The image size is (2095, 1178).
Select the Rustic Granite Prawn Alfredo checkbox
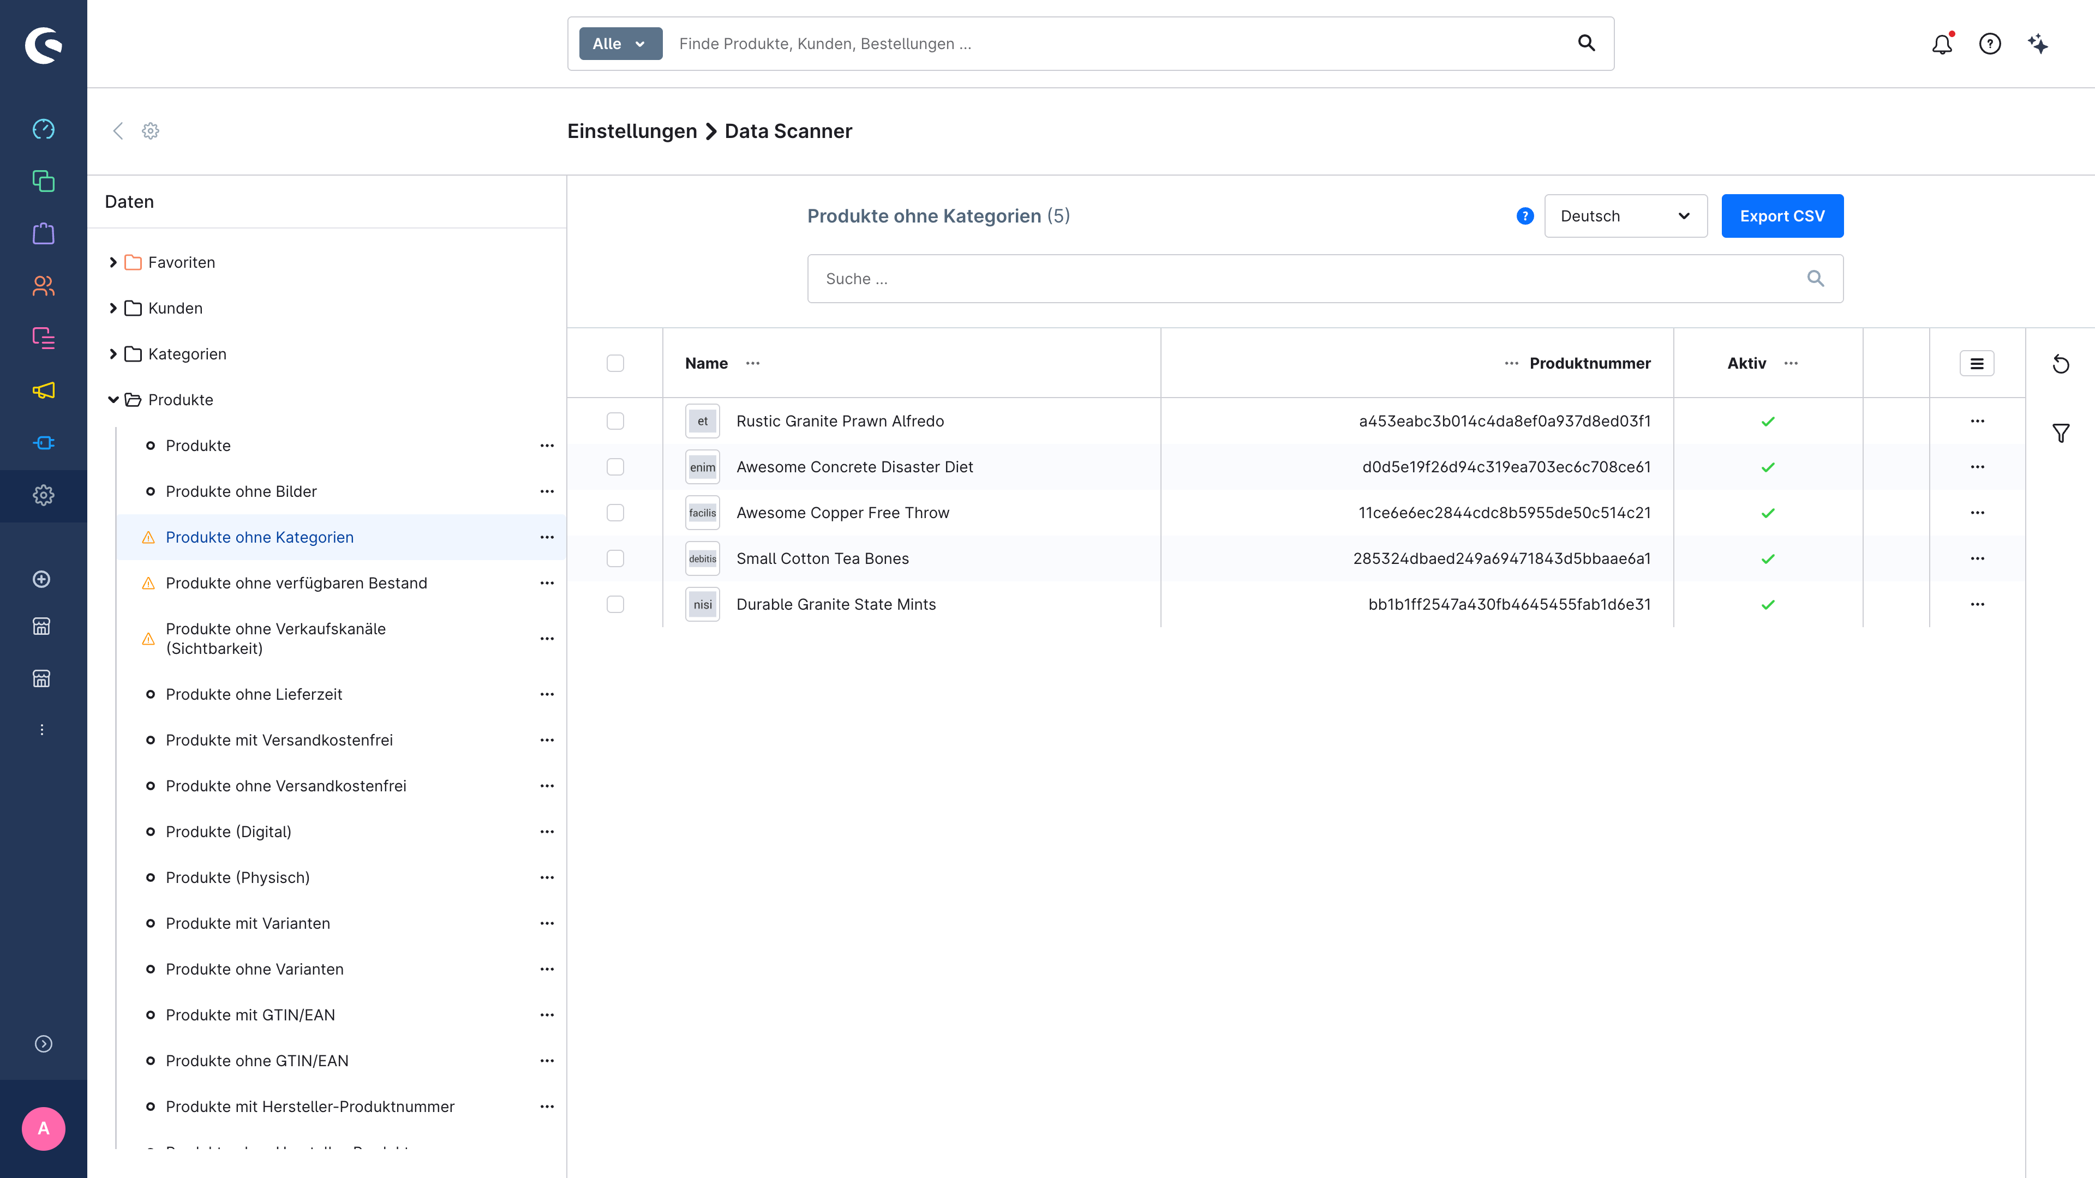(x=615, y=421)
